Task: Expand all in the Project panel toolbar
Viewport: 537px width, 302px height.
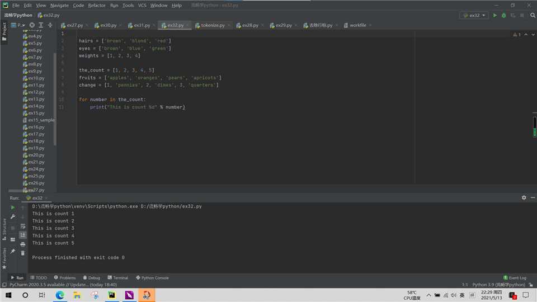Action: (41, 25)
